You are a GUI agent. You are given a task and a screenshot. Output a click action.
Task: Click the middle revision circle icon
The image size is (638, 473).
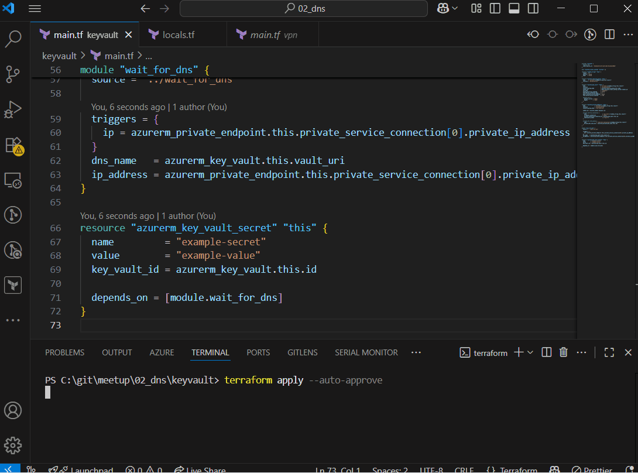[x=552, y=35]
